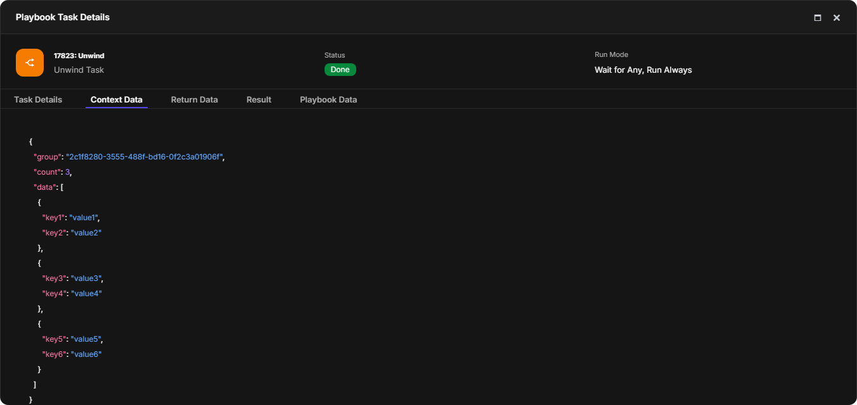Click the 'Run Mode' label
The height and width of the screenshot is (405, 857).
tap(611, 54)
